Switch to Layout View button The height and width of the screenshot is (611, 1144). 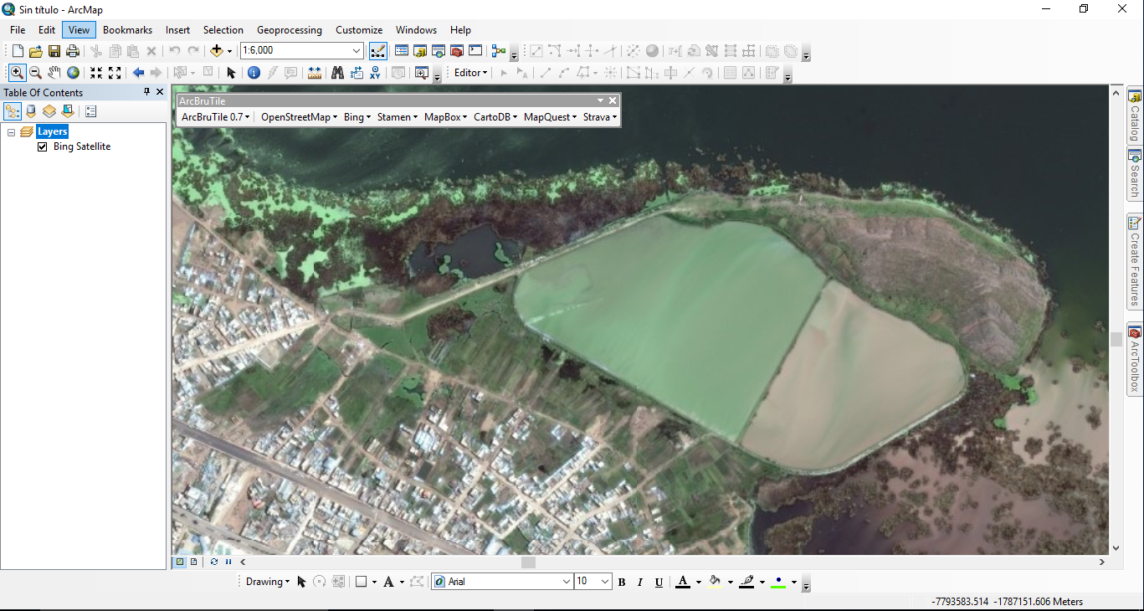tap(194, 562)
